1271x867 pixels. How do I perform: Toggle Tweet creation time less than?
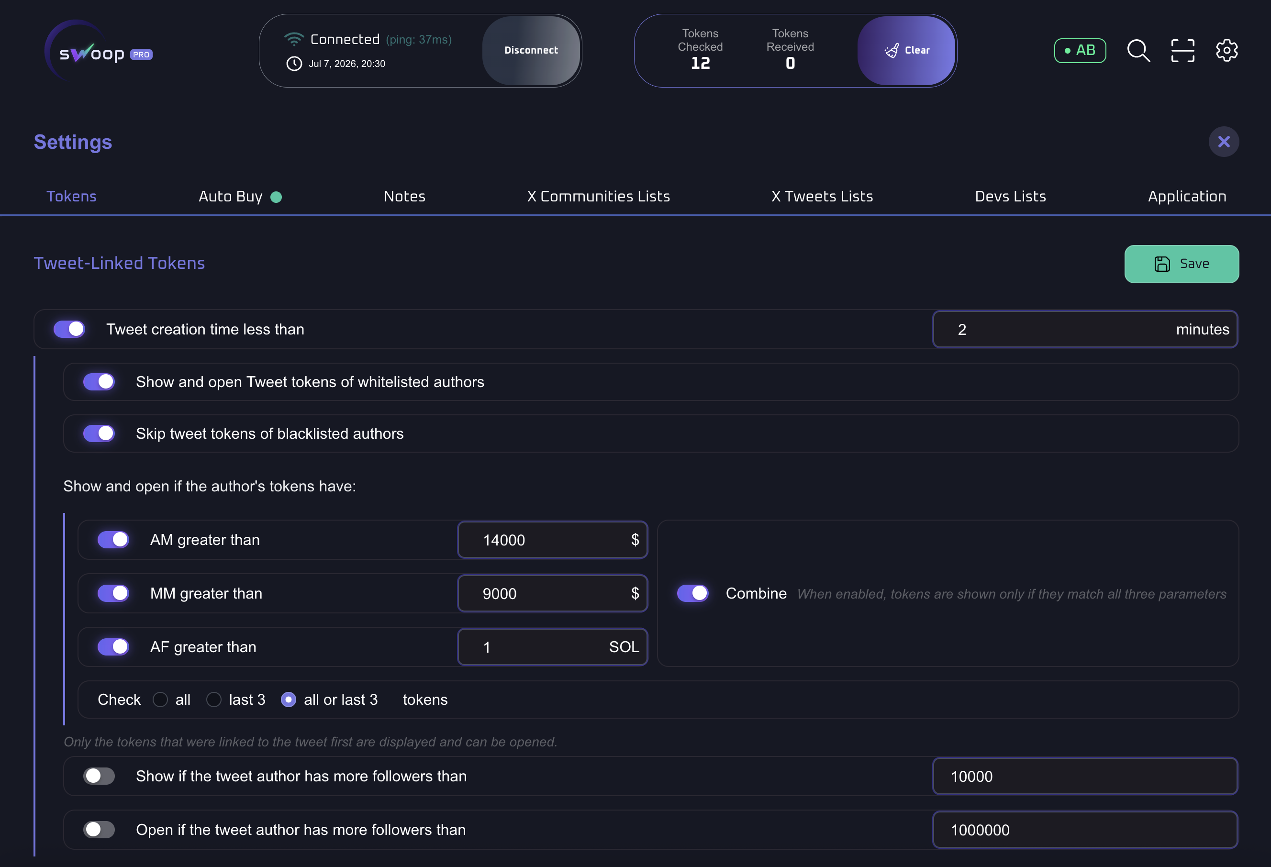pyautogui.click(x=69, y=329)
